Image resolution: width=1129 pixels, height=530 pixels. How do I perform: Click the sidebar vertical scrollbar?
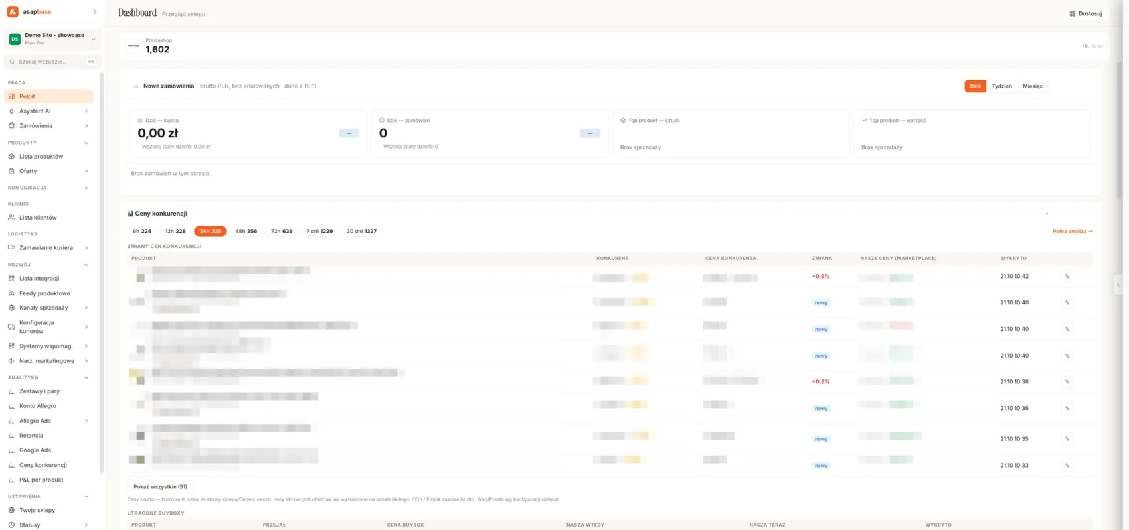pyautogui.click(x=102, y=272)
